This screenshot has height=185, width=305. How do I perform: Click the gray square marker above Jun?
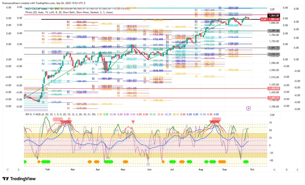click(x=148, y=164)
